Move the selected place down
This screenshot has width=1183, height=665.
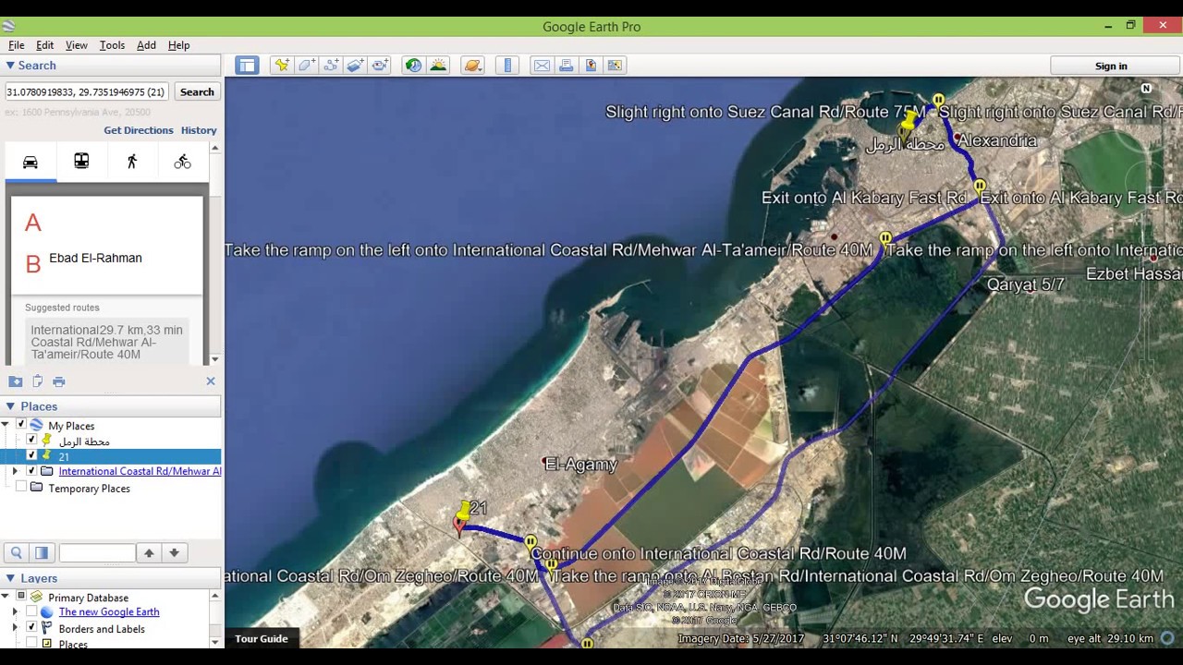click(x=174, y=552)
